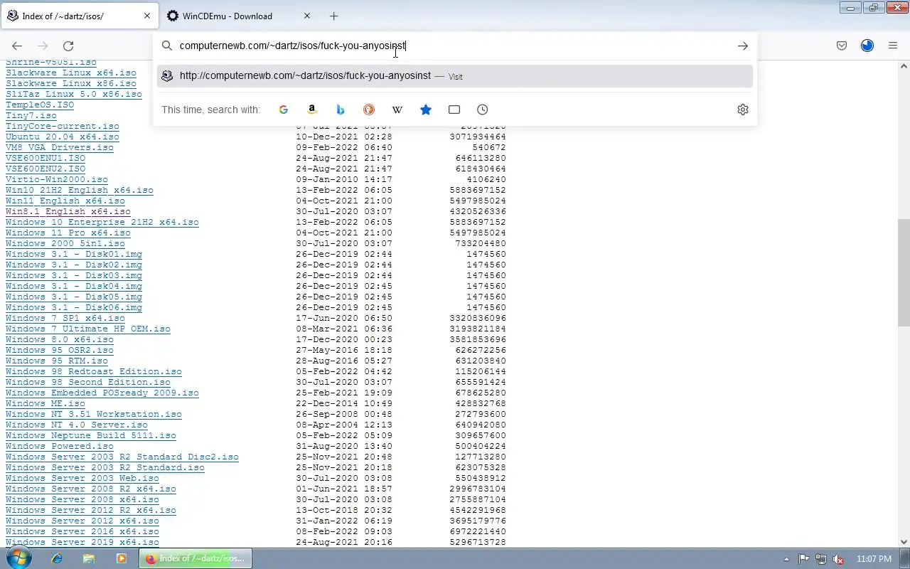Viewport: 910px width, 569px height.
Task: Close the WinCDEmu - Download tab
Action: tap(307, 16)
